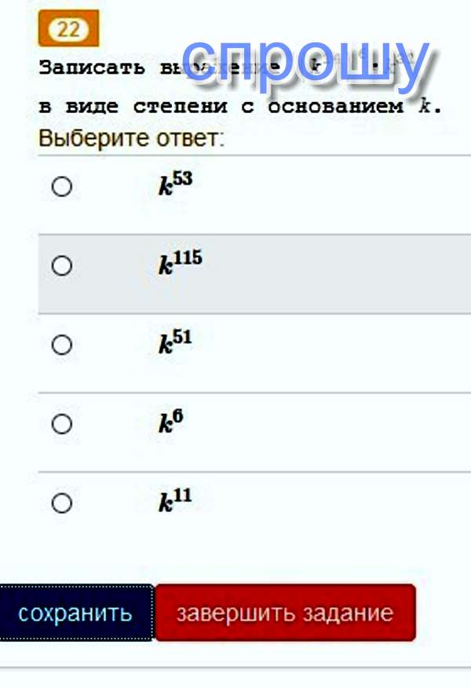Click the k¹¹ answer formula text
The height and width of the screenshot is (688, 471).
175,501
